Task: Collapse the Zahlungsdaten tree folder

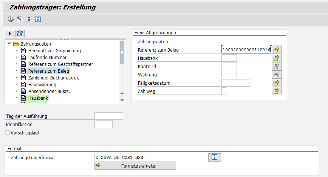Action: pos(9,44)
